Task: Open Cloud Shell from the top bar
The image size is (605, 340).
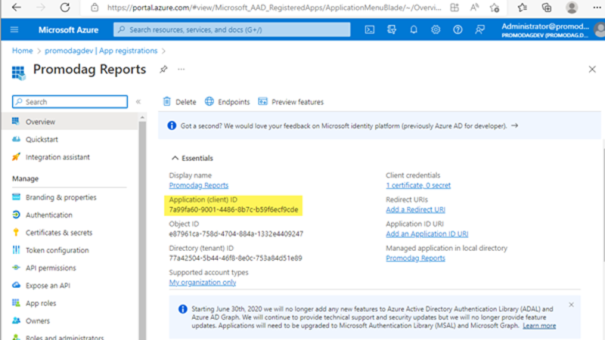Action: 370,30
